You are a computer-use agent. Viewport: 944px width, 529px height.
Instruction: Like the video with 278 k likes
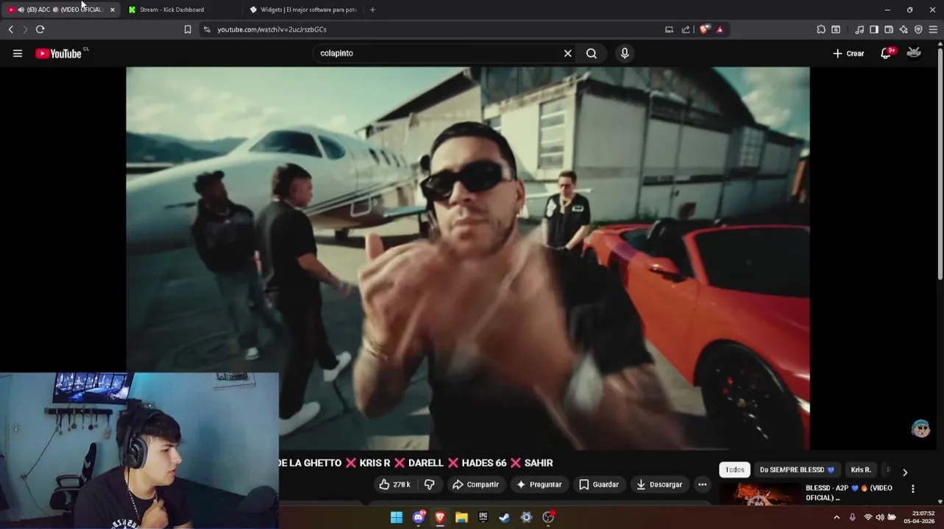click(x=395, y=484)
